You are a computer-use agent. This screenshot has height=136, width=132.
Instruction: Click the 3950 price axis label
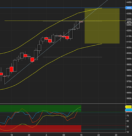pos(129,59)
